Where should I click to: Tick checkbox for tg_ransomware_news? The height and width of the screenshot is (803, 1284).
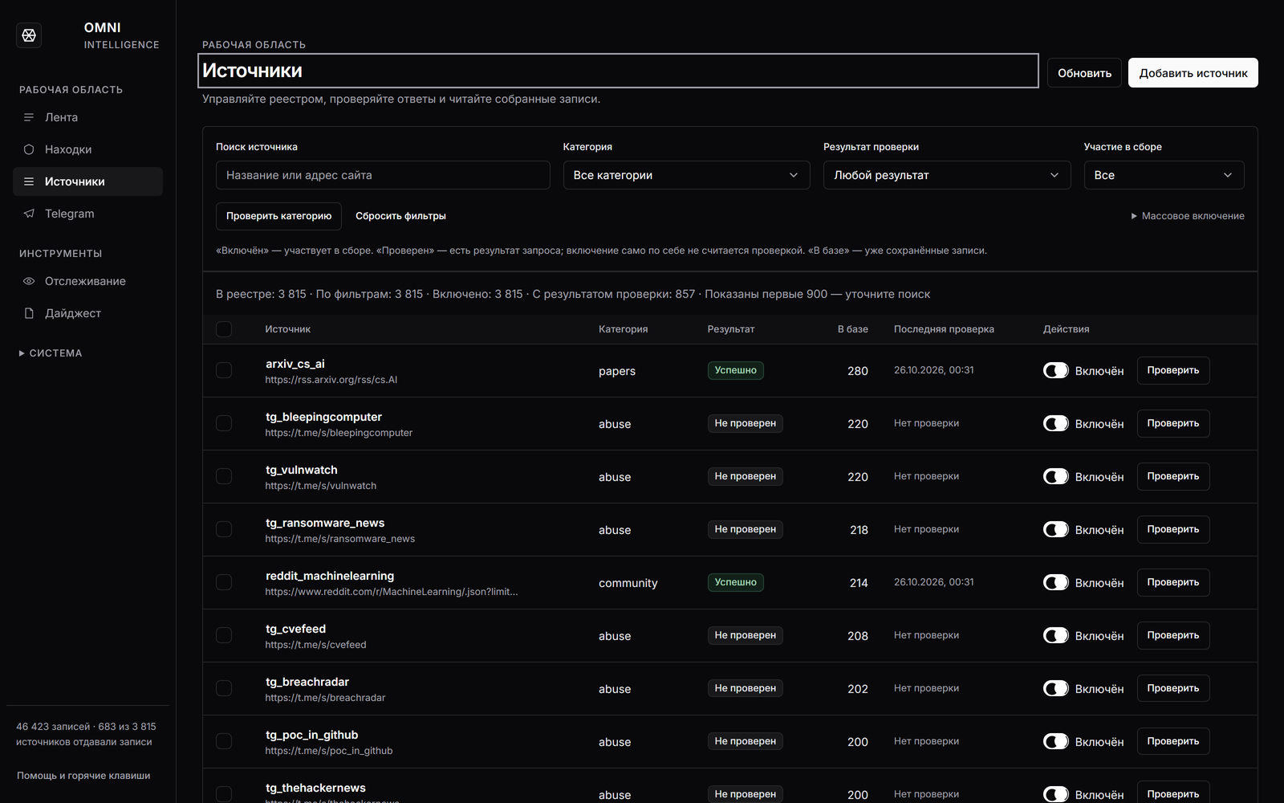pos(224,529)
